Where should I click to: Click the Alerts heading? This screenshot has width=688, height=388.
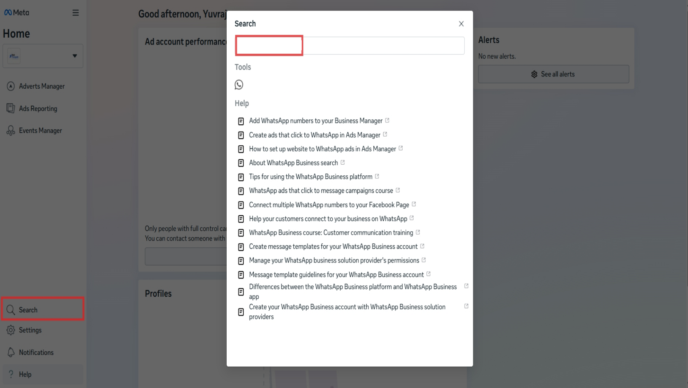(x=488, y=40)
